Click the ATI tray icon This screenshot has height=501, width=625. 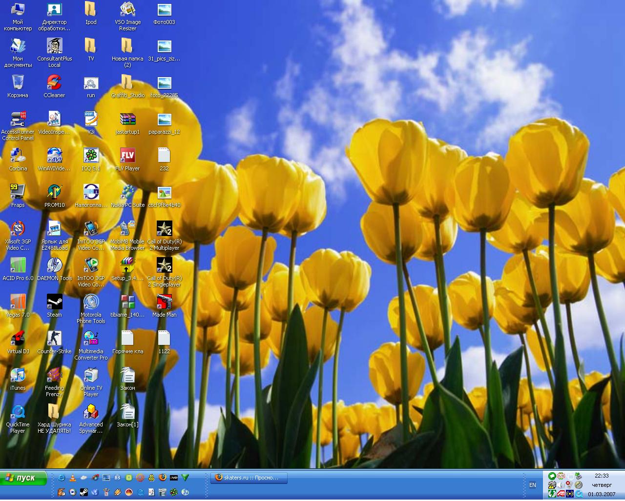561,494
